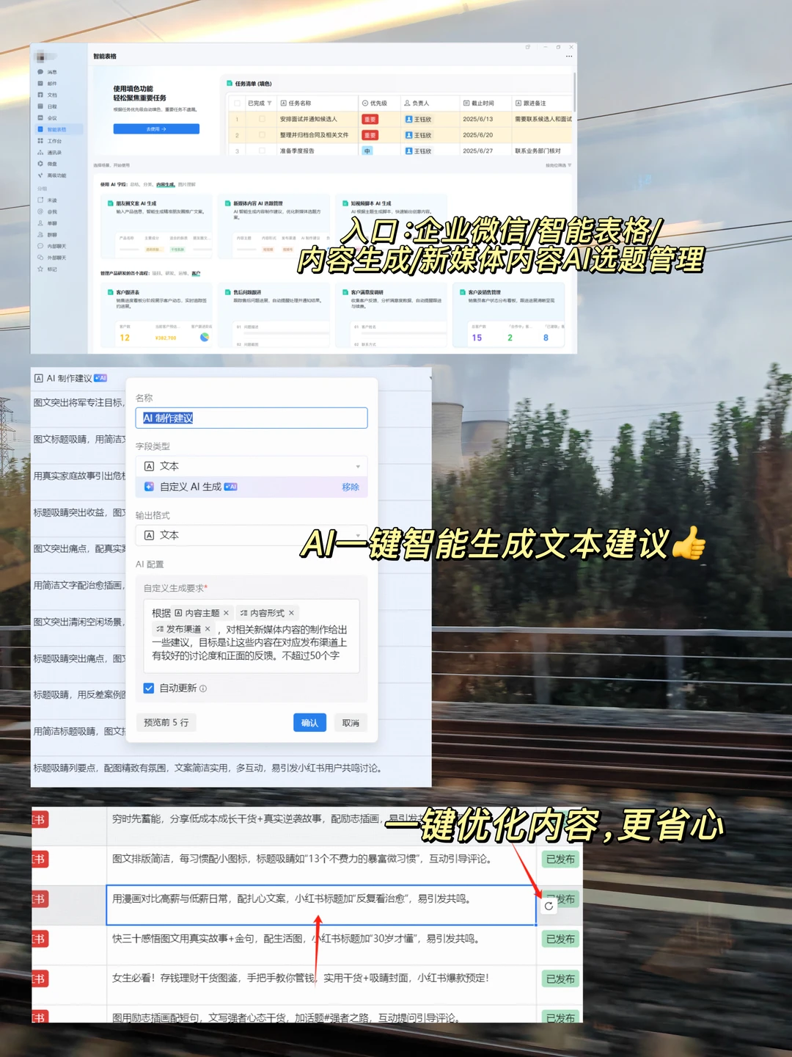Click 移除 next to 自定义 AI 生成
Image resolution: width=792 pixels, height=1057 pixels.
[x=351, y=487]
